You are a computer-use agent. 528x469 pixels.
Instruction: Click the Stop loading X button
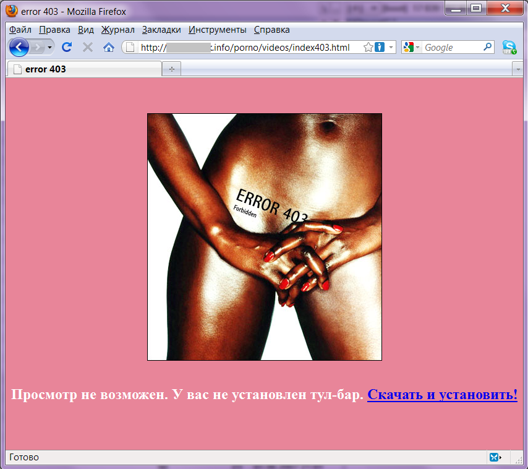(x=87, y=47)
